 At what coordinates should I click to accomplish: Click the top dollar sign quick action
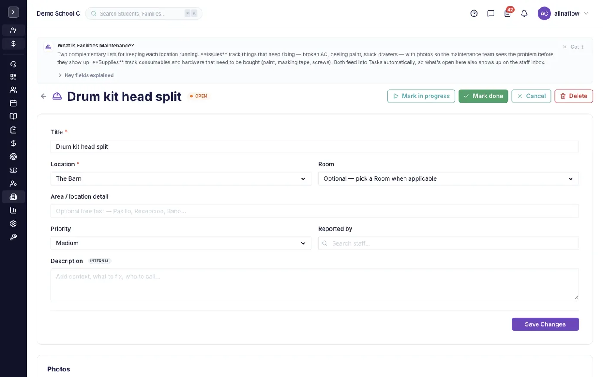click(13, 44)
